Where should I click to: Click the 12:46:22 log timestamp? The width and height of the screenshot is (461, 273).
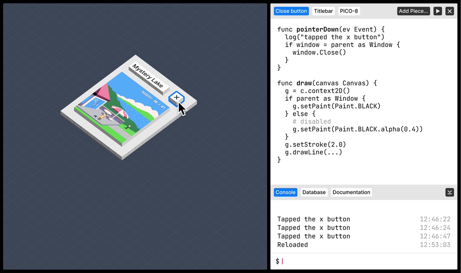(x=435, y=219)
